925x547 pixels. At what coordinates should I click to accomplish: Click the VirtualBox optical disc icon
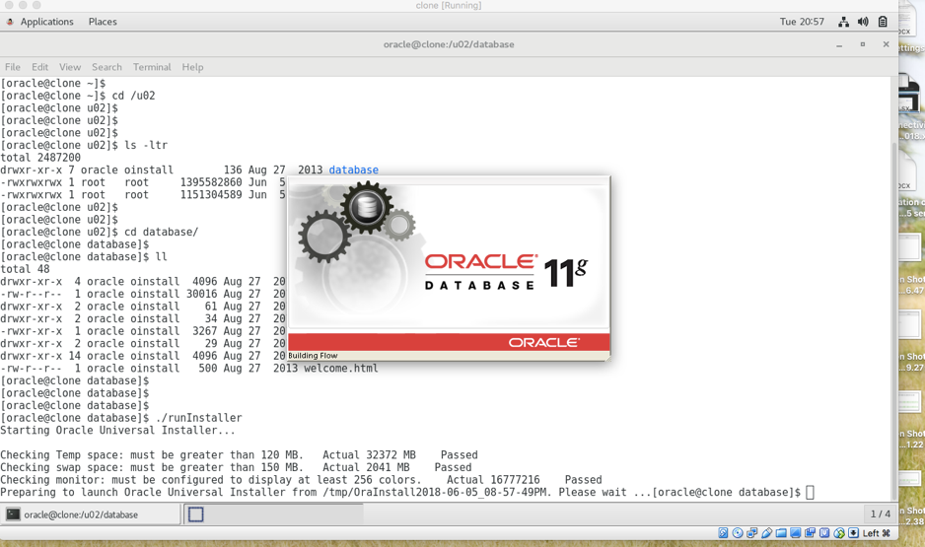738,533
